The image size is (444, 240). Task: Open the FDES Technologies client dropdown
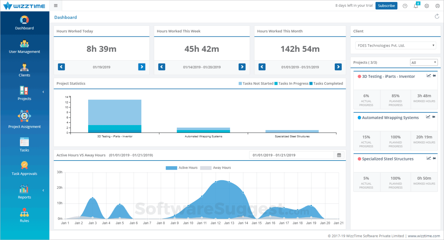395,46
